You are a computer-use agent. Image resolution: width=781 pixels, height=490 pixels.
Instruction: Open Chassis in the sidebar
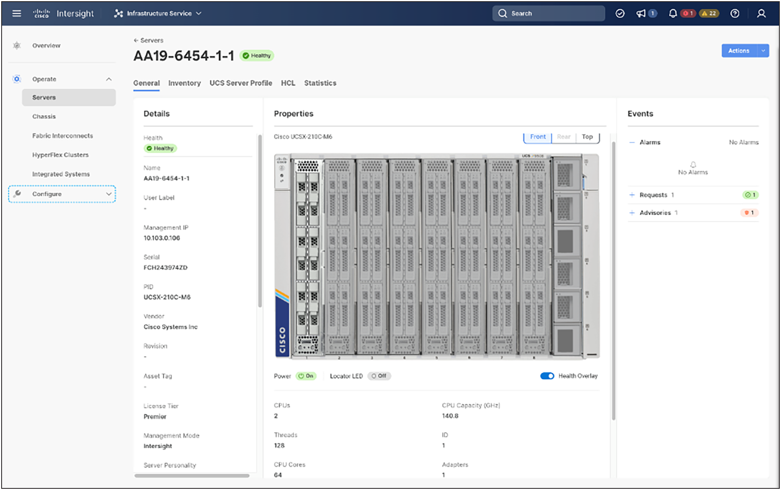point(44,116)
